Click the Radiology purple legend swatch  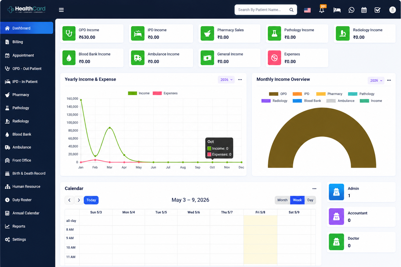point(266,101)
